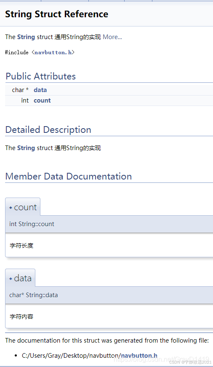
Task: Click the String link in the brief description
Action: tap(26, 37)
